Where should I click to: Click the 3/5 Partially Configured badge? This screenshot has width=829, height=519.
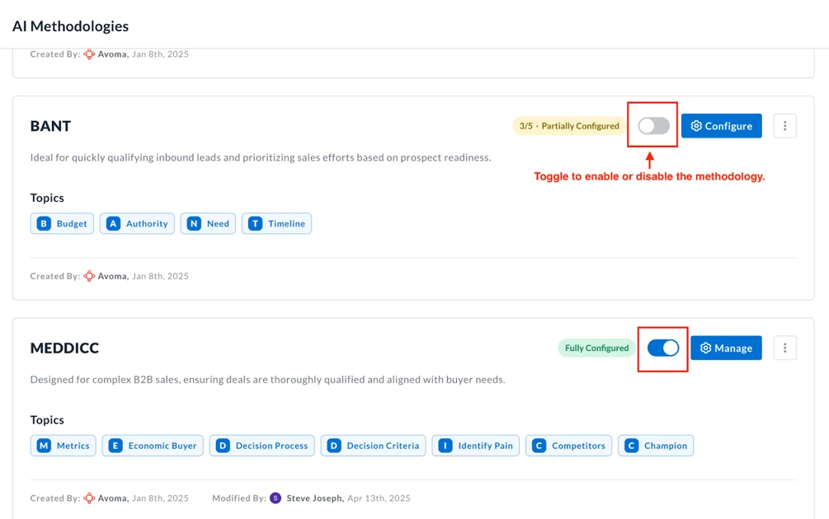569,126
